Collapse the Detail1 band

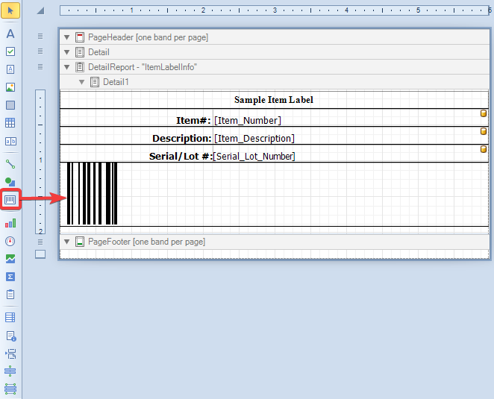pyautogui.click(x=81, y=82)
